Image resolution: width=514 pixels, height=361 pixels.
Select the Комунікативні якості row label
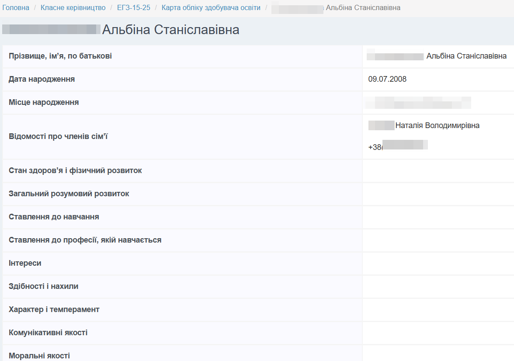48,333
